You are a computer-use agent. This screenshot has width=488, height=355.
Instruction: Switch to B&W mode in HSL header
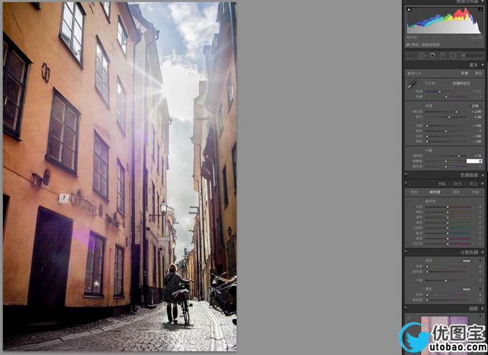pyautogui.click(x=474, y=184)
